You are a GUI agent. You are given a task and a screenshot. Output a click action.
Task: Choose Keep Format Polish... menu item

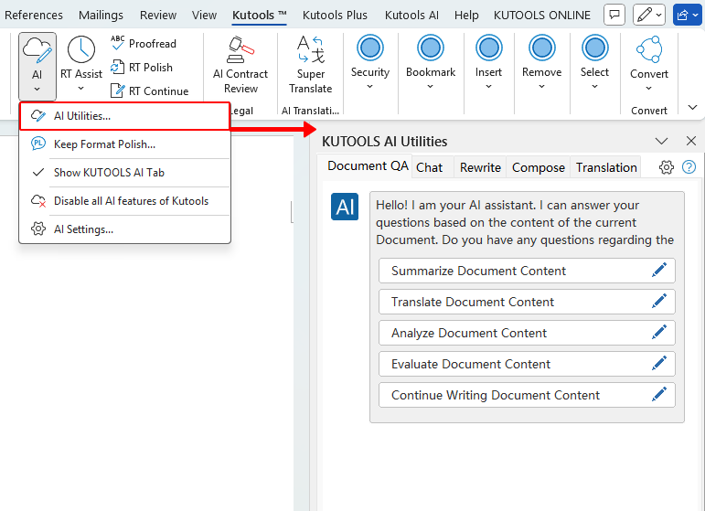[124, 144]
